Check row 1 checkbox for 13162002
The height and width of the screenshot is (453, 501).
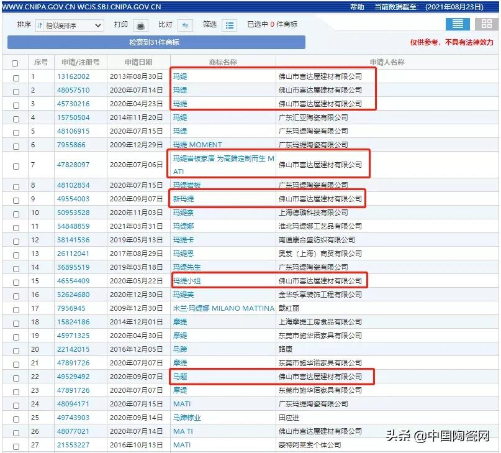coord(16,78)
